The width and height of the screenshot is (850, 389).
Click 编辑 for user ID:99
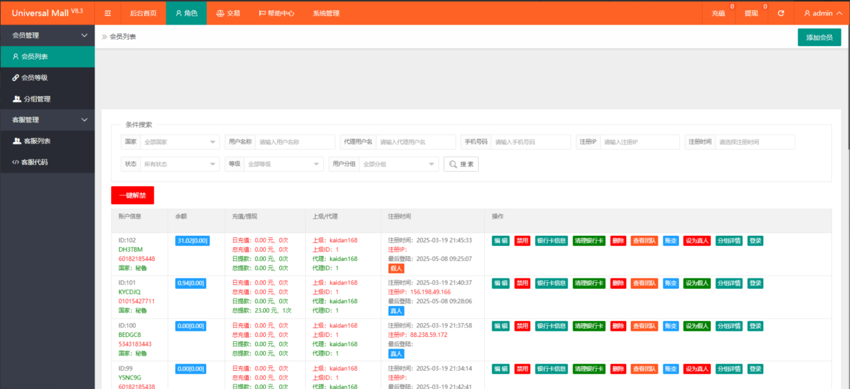501,369
